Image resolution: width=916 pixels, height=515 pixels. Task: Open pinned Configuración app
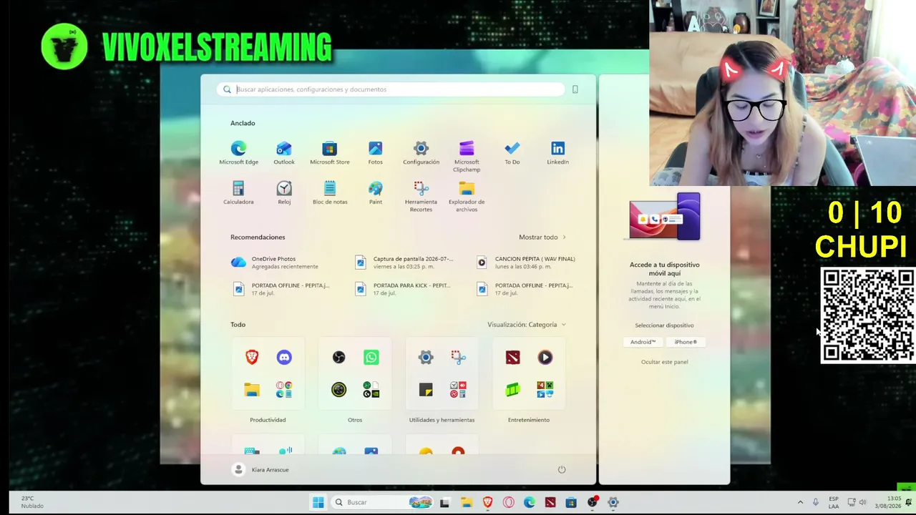(421, 152)
